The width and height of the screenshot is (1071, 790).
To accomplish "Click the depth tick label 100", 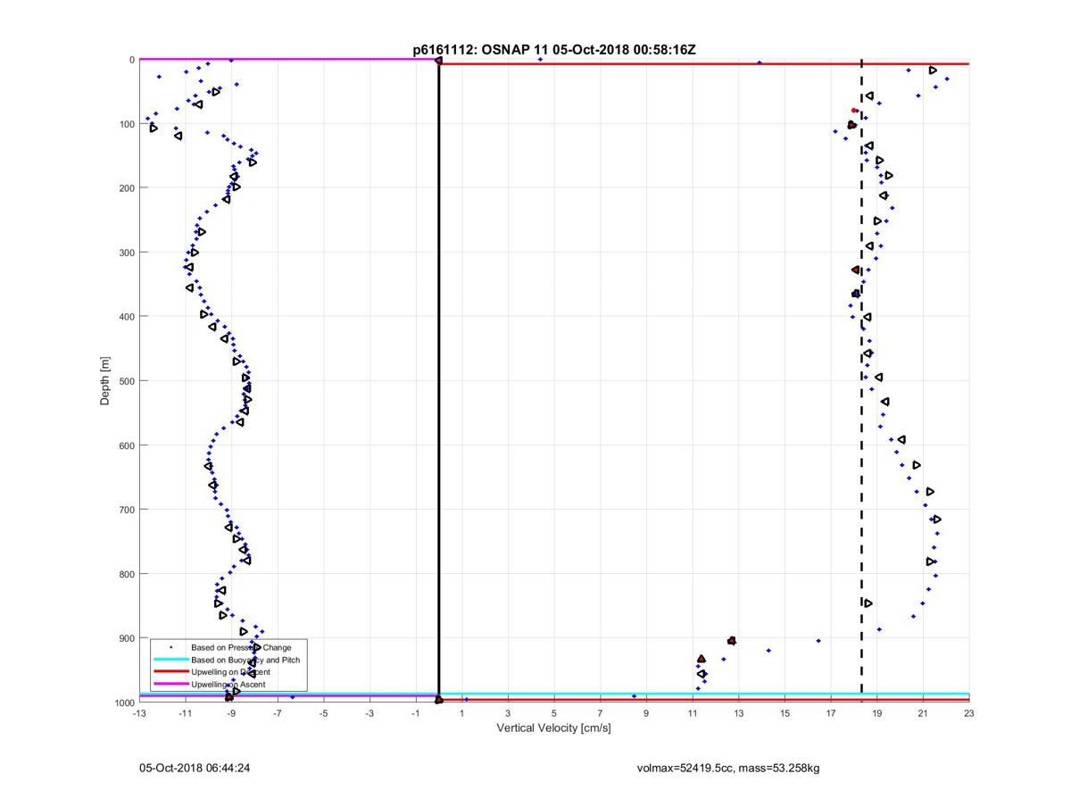I will (x=127, y=124).
